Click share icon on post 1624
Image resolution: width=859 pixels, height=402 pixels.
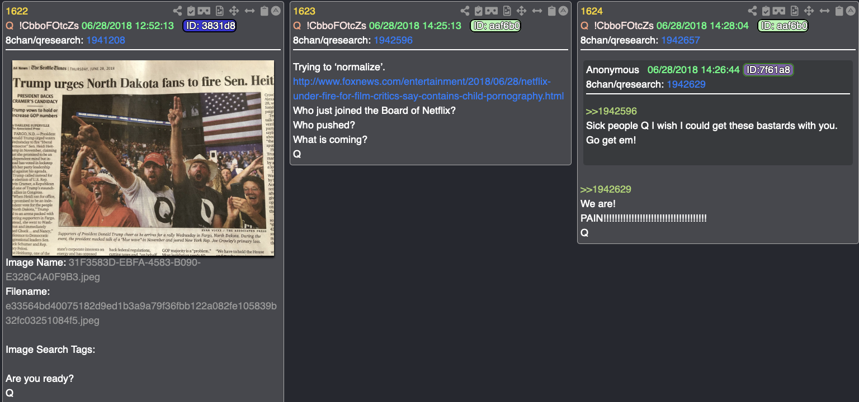(752, 11)
